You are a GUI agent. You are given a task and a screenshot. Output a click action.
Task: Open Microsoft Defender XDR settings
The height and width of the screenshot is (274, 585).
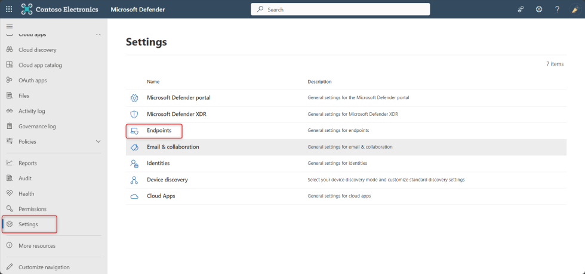pos(177,114)
